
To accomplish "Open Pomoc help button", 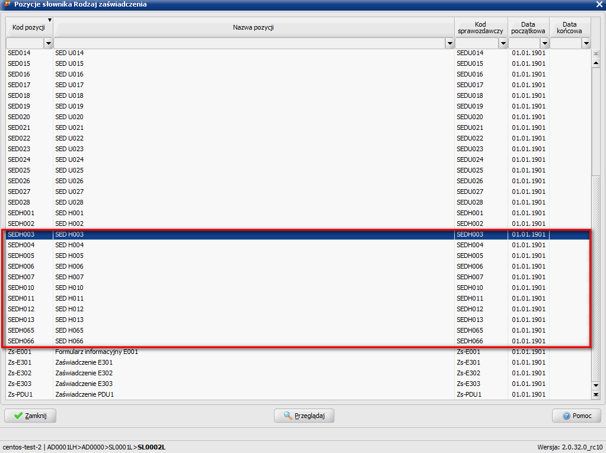I will point(576,416).
